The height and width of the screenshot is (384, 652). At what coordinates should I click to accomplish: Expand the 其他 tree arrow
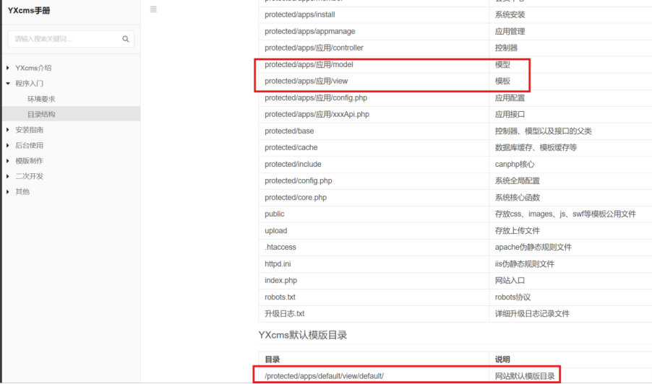(x=8, y=191)
